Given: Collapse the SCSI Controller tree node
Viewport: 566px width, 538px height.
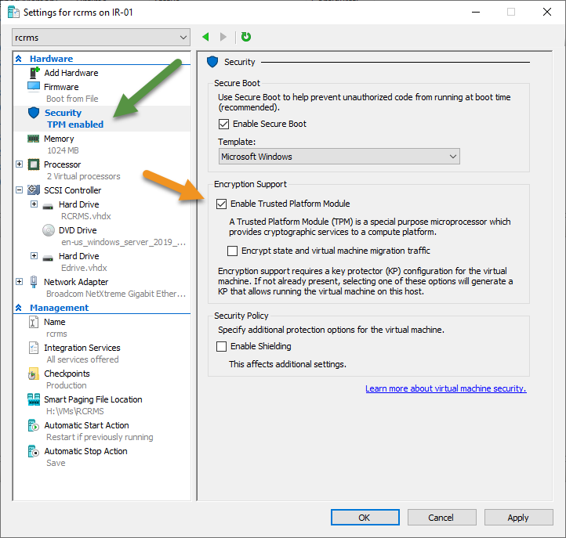Looking at the screenshot, I should coord(19,190).
